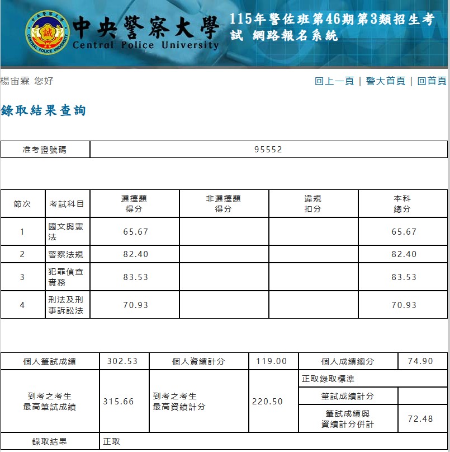450x452 pixels.
Task: Click admission threshold value 72.48
Action: pos(420,418)
